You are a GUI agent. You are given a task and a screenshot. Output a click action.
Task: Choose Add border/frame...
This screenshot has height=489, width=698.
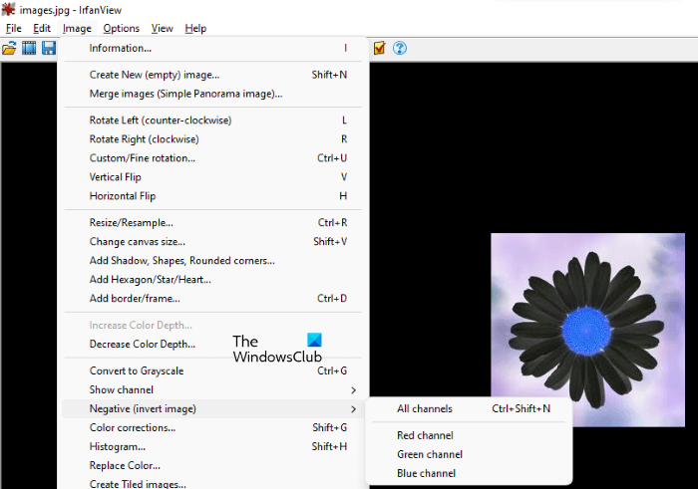[x=212, y=299]
